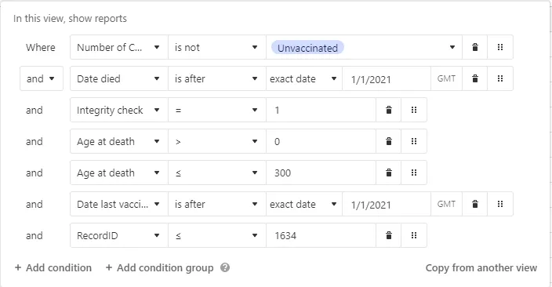Add a new condition
The height and width of the screenshot is (287, 552).
coord(53,267)
